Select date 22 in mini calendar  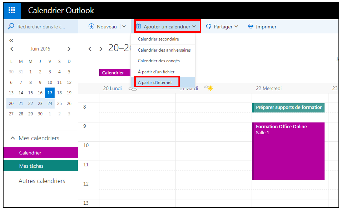30,103
